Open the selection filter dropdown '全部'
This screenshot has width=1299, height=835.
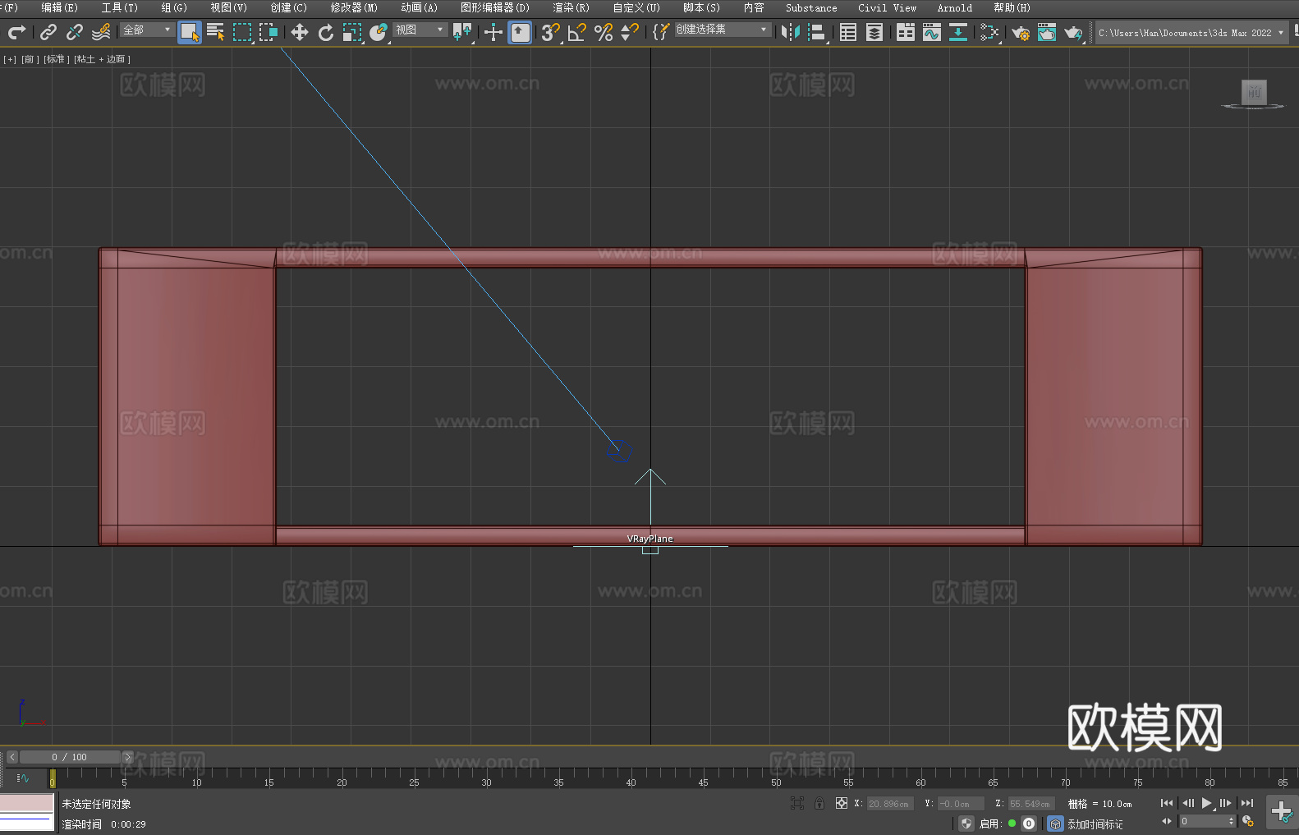coord(147,30)
